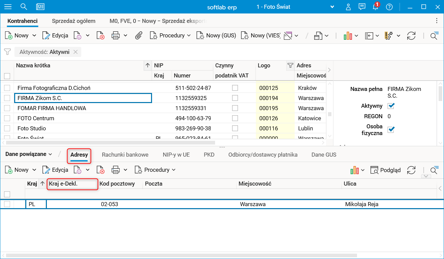Click the funnel filter icon beside Aktywność
Screen dimensions: 444x259
[x=7, y=52]
